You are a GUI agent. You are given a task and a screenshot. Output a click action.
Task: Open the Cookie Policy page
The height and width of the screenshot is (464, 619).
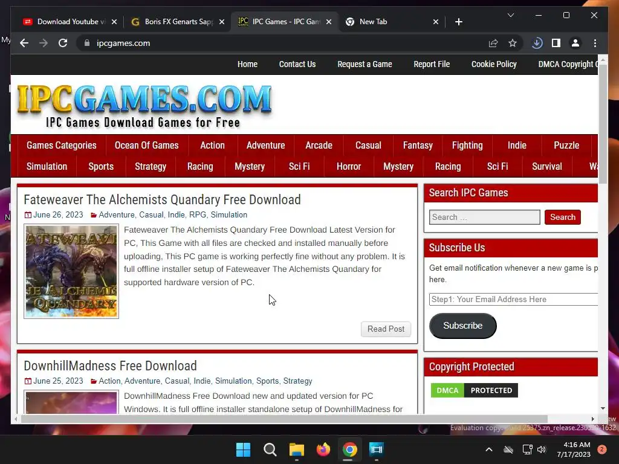coord(494,64)
